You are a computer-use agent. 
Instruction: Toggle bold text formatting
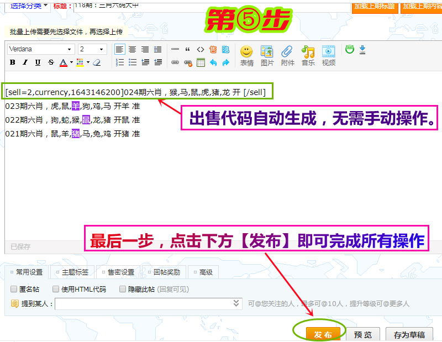[x=12, y=62]
